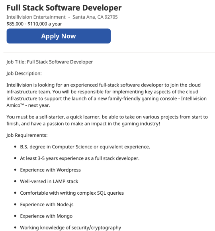Click the bullet dot beside Wordpress
The width and height of the screenshot is (215, 231).
point(15,170)
